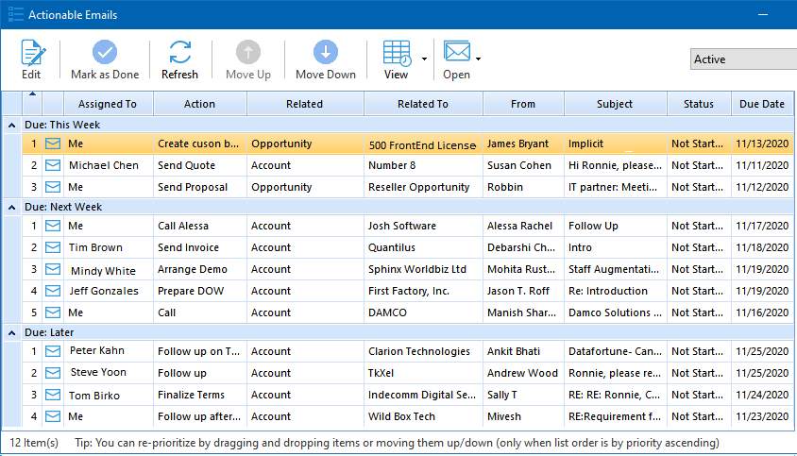
Task: Sort by Assigned To column header
Action: [107, 104]
